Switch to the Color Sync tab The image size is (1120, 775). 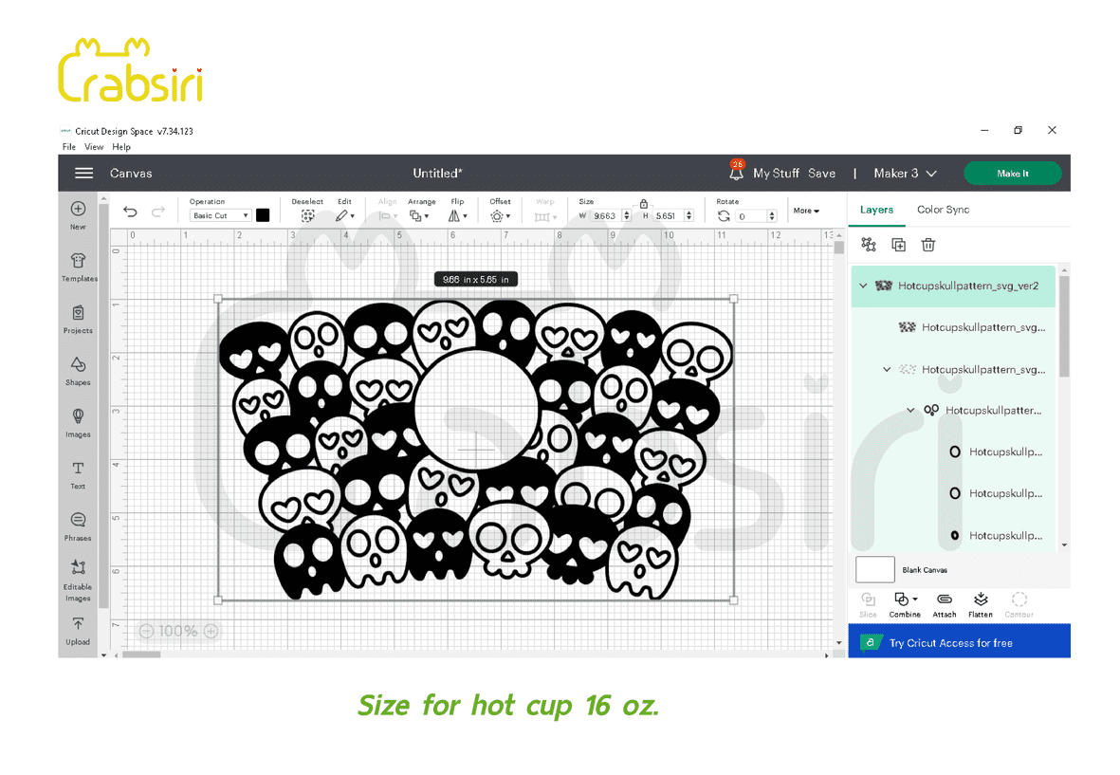pyautogui.click(x=943, y=210)
